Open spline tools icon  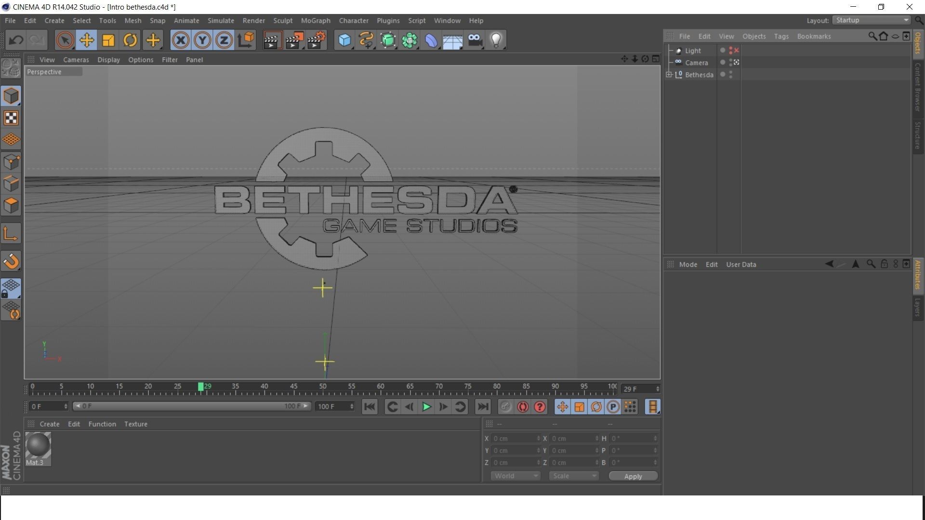tap(366, 40)
